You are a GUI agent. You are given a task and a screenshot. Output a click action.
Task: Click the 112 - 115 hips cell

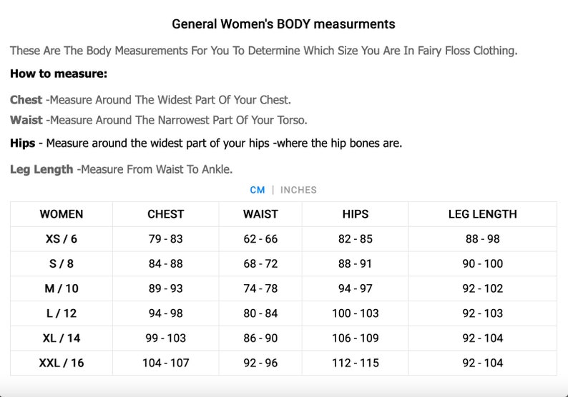tap(356, 363)
